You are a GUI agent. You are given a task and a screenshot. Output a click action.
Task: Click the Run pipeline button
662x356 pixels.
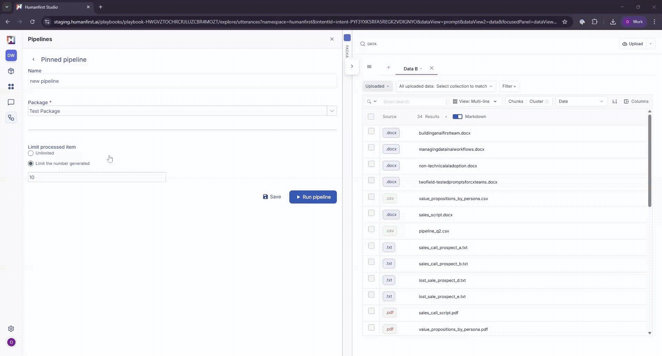(313, 197)
